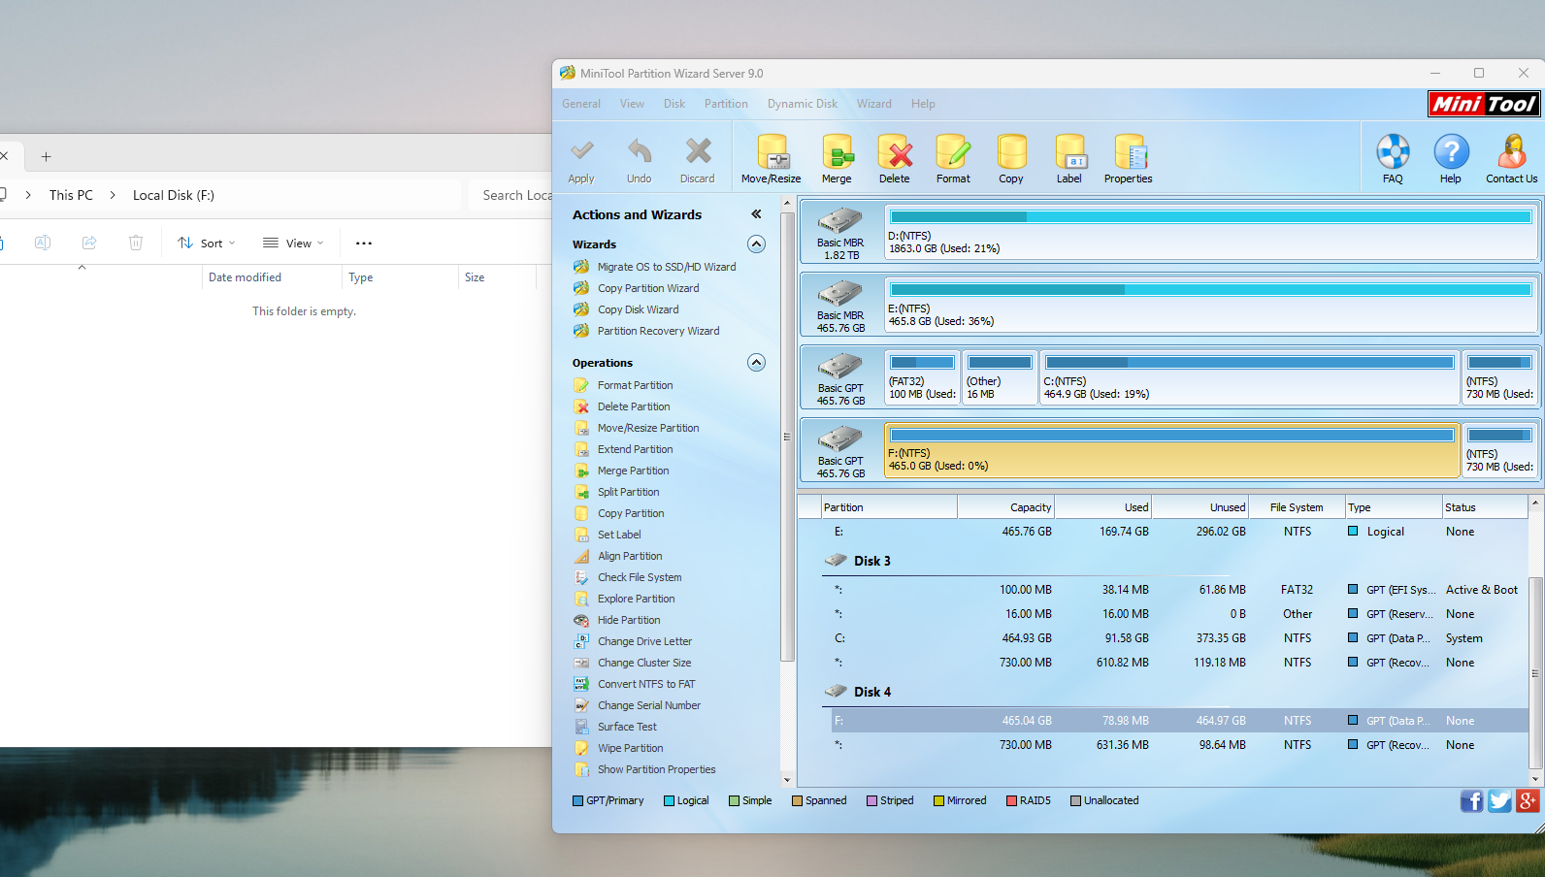Select the C:(NTFS) partition bar
Screen dimensions: 1545x877
point(1248,378)
